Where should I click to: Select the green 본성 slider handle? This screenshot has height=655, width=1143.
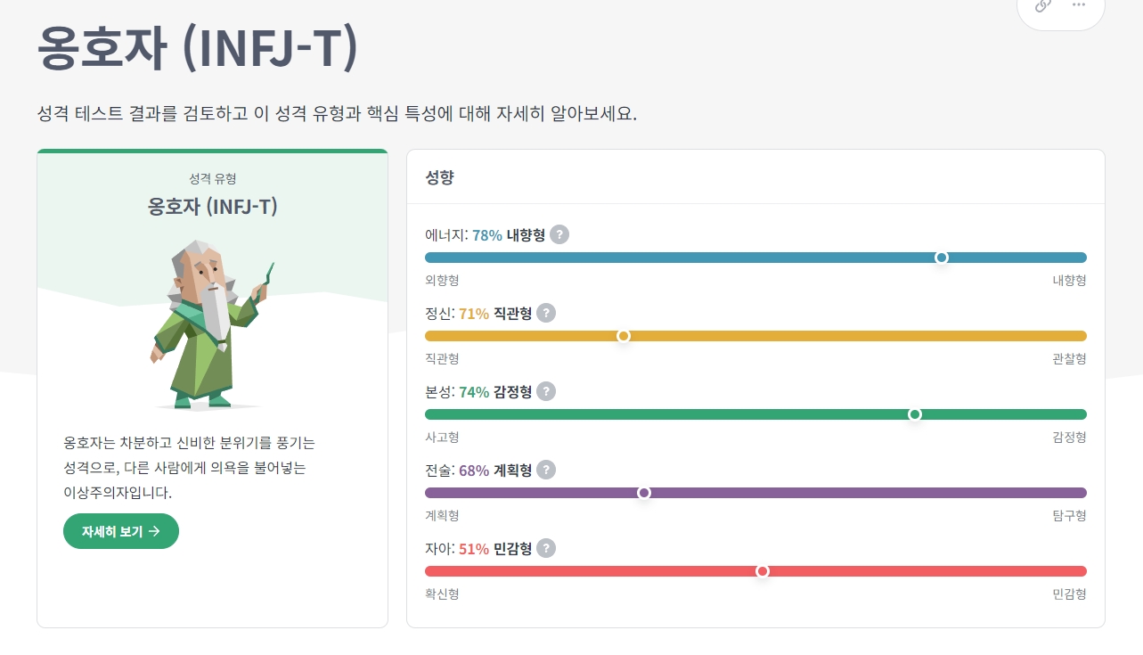click(915, 414)
